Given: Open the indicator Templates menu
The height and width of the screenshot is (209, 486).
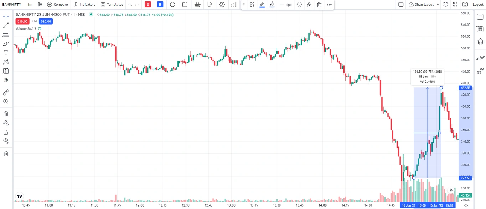Looking at the screenshot, I should (112, 5).
